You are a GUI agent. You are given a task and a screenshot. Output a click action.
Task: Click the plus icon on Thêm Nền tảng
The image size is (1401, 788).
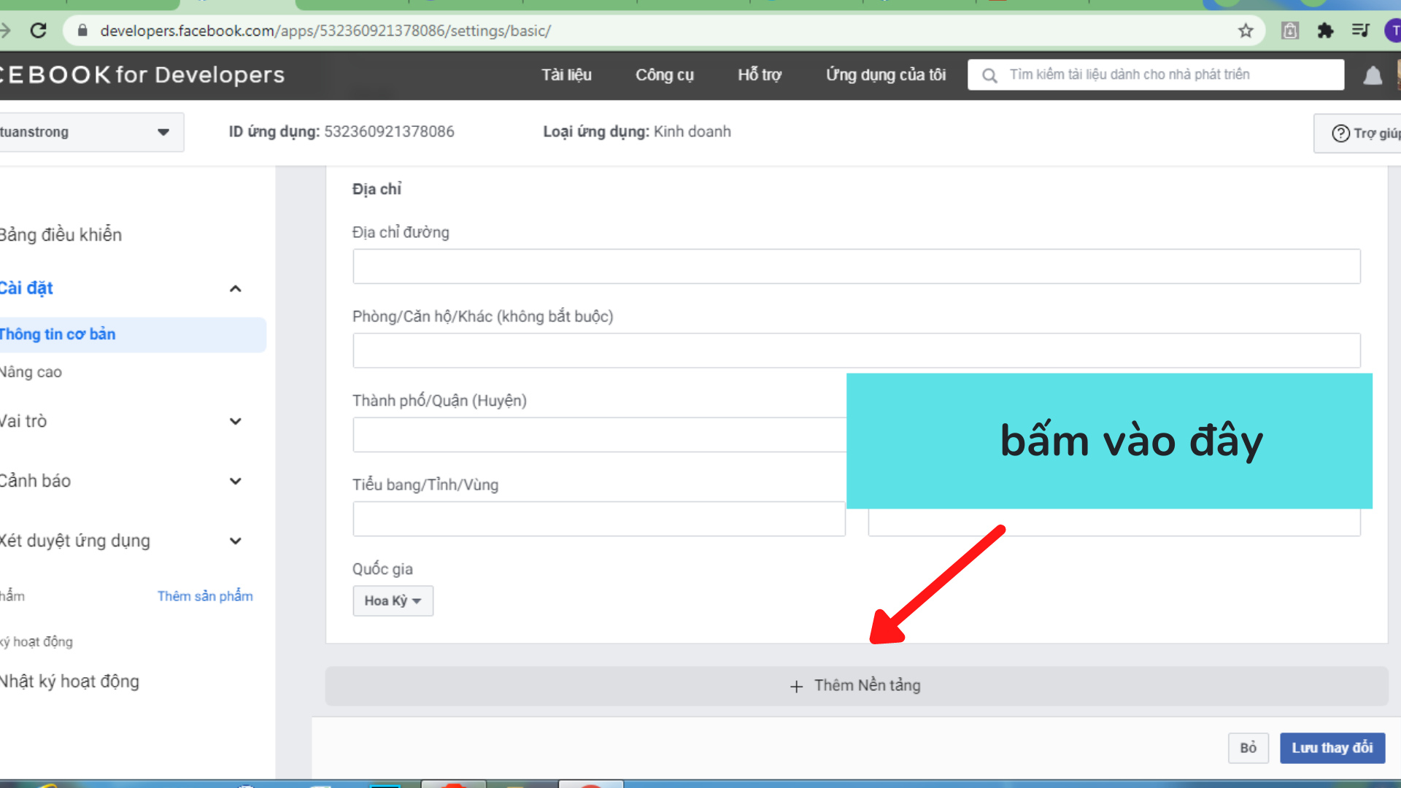pyautogui.click(x=796, y=686)
